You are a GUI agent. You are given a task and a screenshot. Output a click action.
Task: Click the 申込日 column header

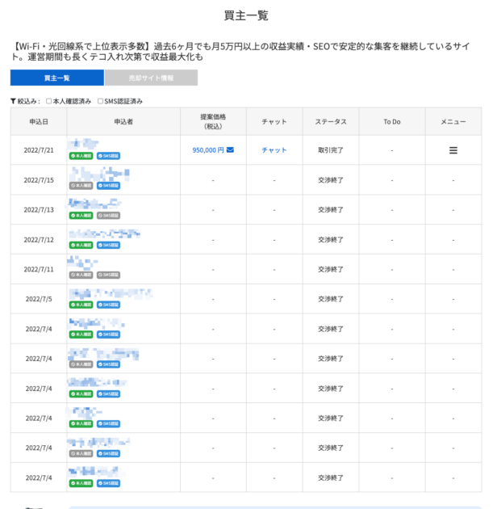[38, 121]
